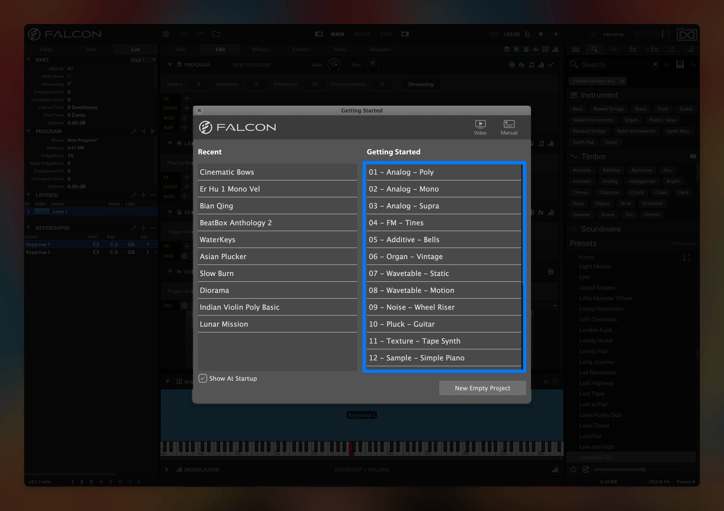Open the folder icon in the top toolbar

point(216,34)
